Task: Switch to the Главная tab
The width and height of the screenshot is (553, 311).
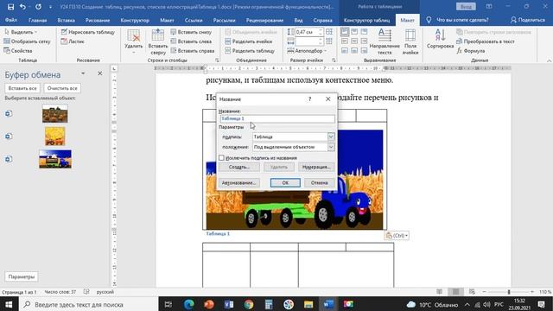Action: coord(37,20)
